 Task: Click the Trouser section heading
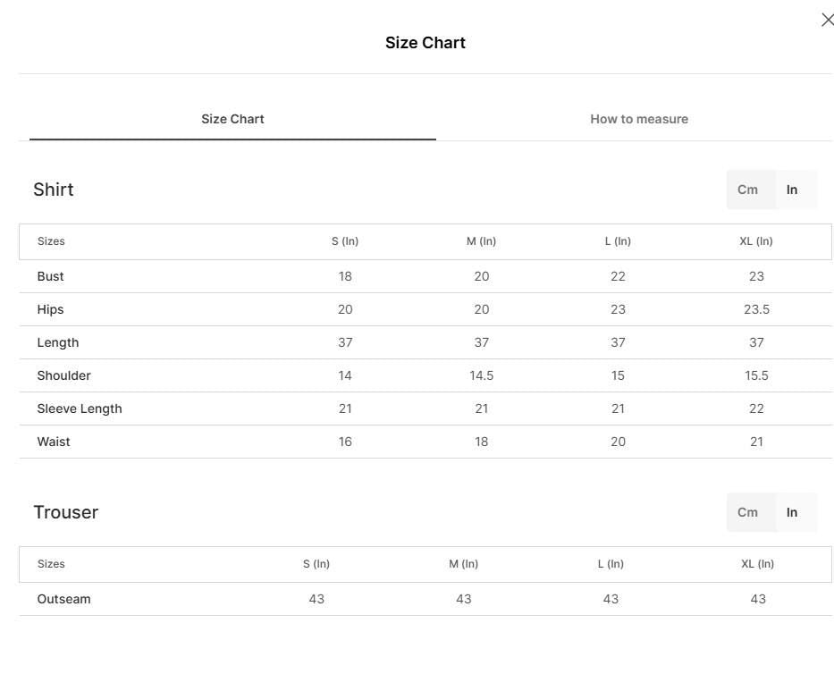[x=66, y=512]
